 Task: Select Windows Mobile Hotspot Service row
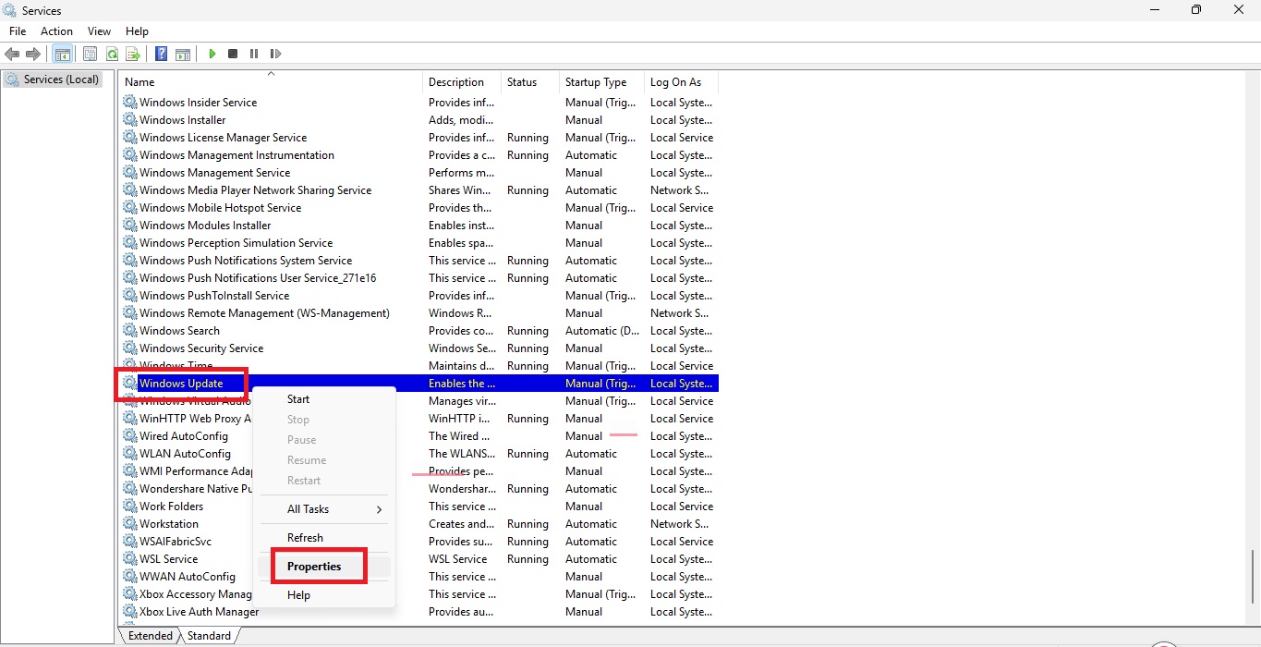(x=419, y=208)
